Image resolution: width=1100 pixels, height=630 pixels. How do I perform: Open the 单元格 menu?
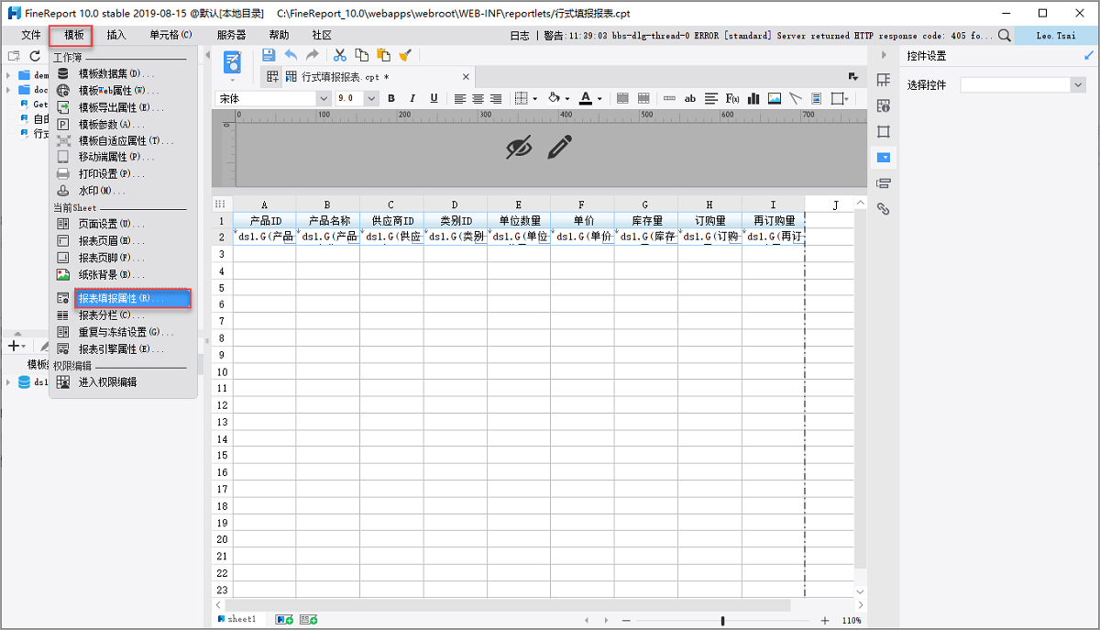click(170, 35)
